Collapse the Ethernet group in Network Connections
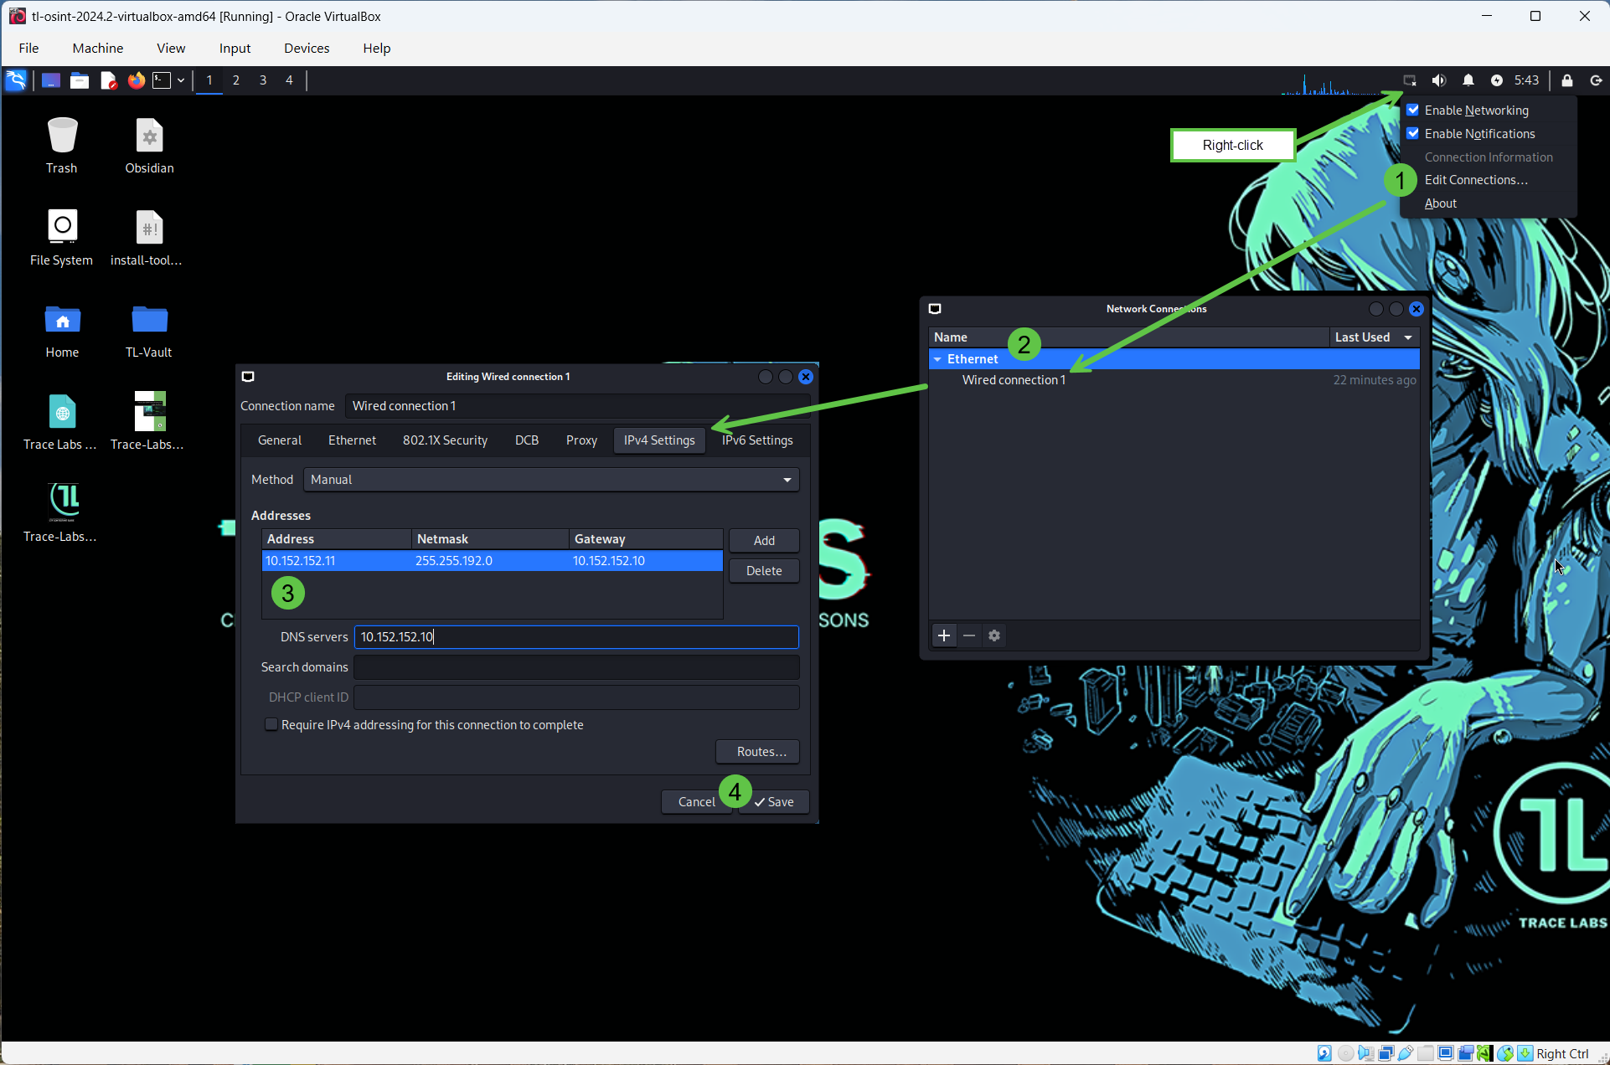Viewport: 1610px width, 1065px height. coord(938,358)
